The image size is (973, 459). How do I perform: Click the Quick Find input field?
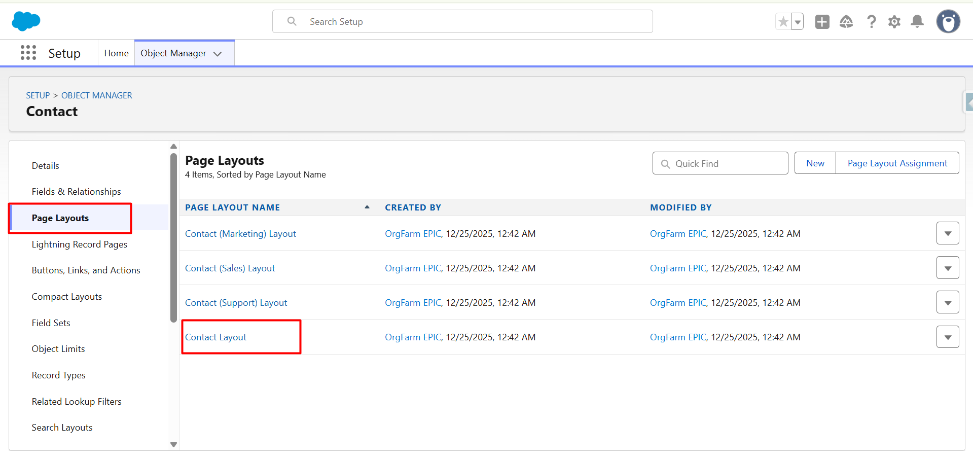725,163
